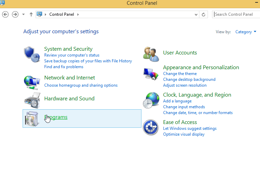Select the Control Panel breadcrumb text
The width and height of the screenshot is (260, 174).
(x=62, y=14)
